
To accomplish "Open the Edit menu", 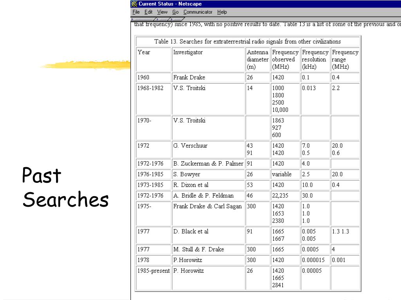I will [x=148, y=12].
